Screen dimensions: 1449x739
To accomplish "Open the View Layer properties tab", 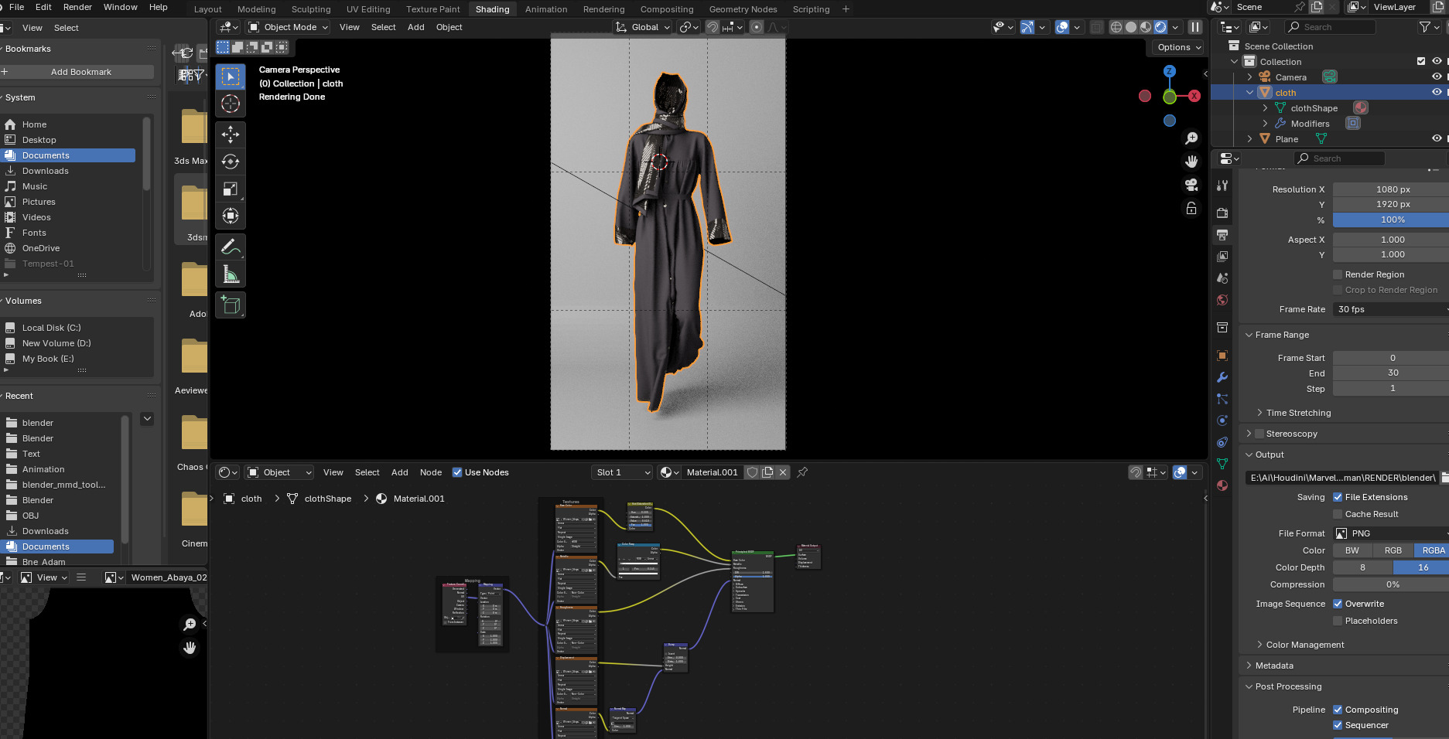I will (1222, 256).
